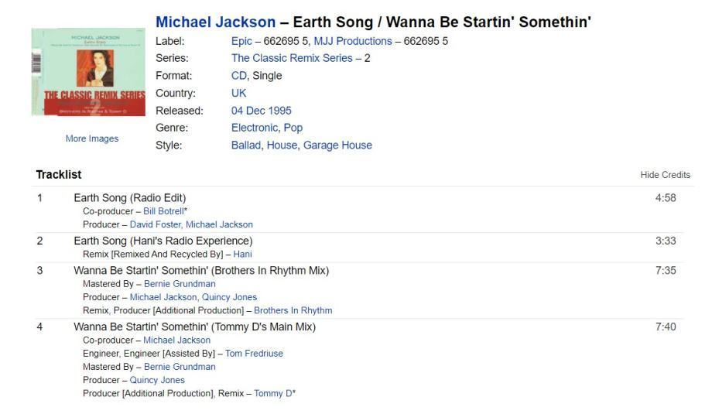Click the 04 Dec 1995 release date
The height and width of the screenshot is (414, 712).
tap(262, 111)
